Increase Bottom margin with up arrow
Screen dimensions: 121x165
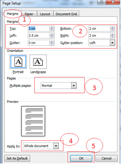113,27
